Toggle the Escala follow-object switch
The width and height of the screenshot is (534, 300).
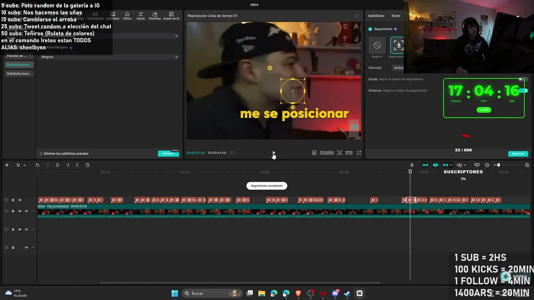click(x=523, y=79)
